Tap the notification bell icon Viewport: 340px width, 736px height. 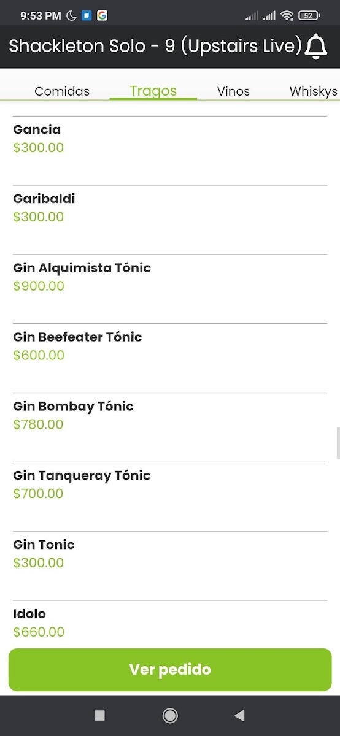coord(317,47)
